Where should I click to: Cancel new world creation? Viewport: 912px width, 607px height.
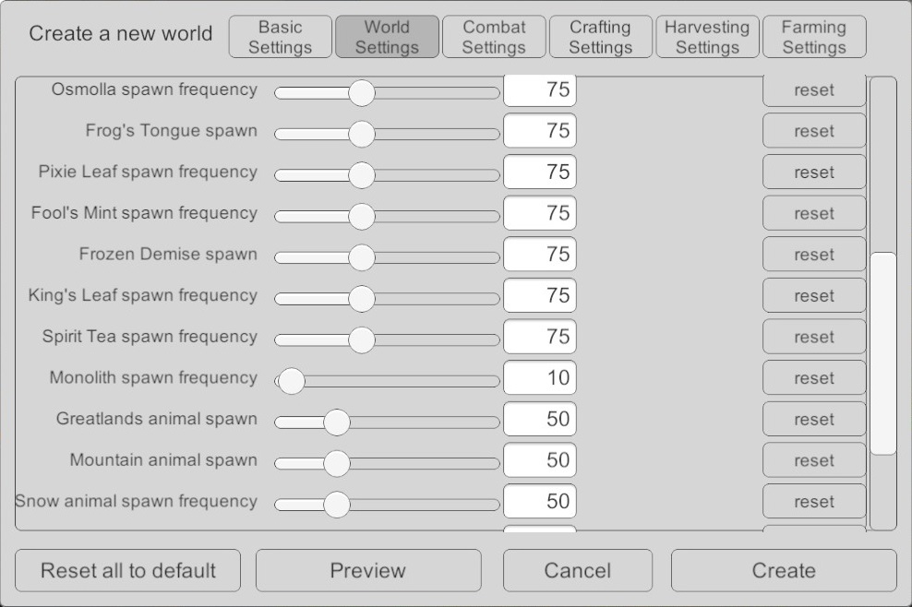click(x=577, y=570)
